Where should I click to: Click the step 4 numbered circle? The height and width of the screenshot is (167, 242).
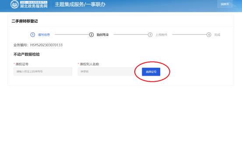pos(209,35)
